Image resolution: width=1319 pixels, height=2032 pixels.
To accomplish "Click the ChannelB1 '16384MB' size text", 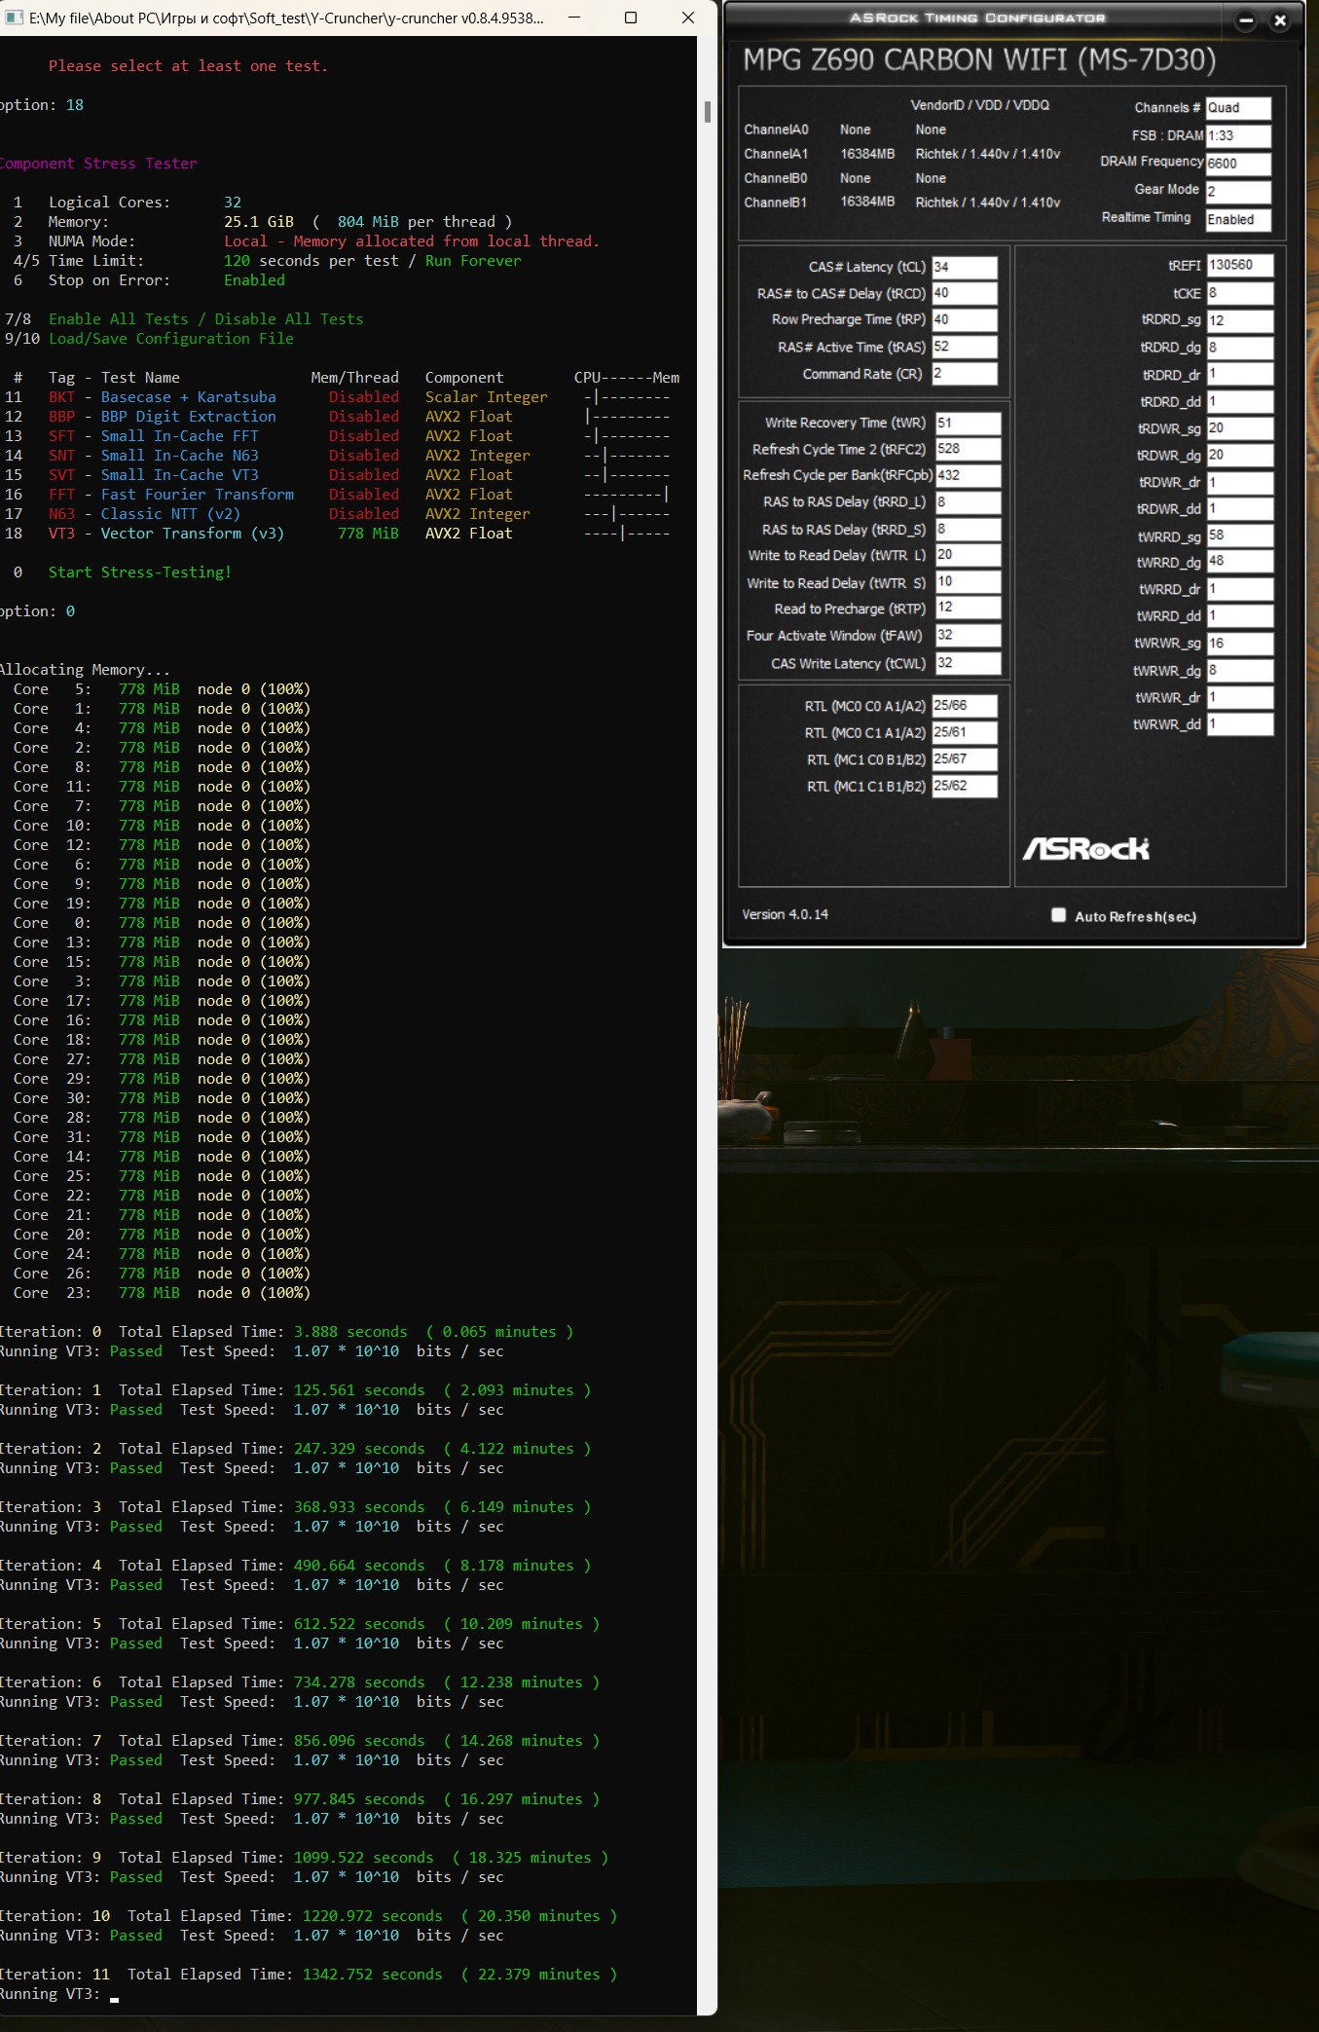I will (867, 202).
